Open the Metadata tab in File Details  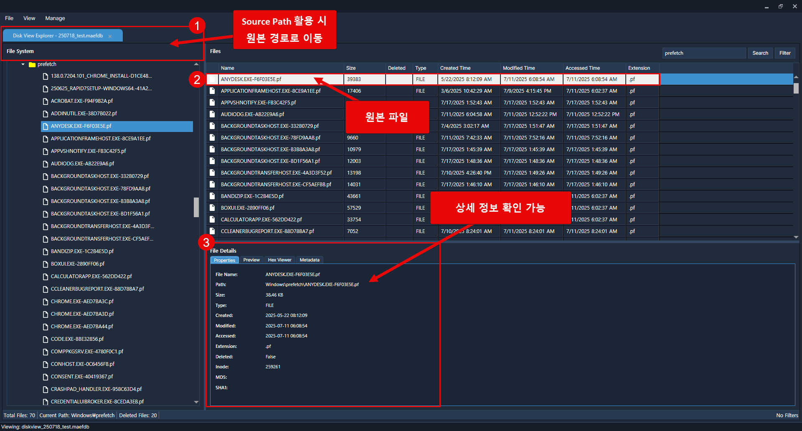(309, 260)
